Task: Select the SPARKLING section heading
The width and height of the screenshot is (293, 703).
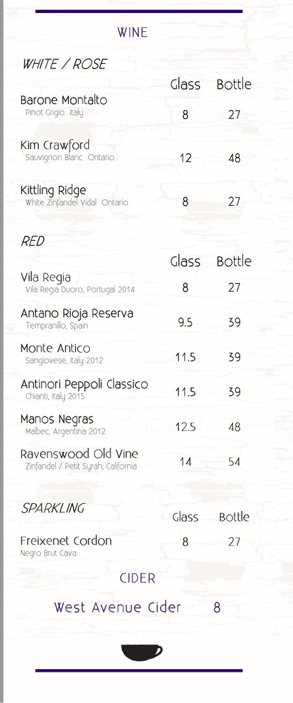Action: pos(53,508)
